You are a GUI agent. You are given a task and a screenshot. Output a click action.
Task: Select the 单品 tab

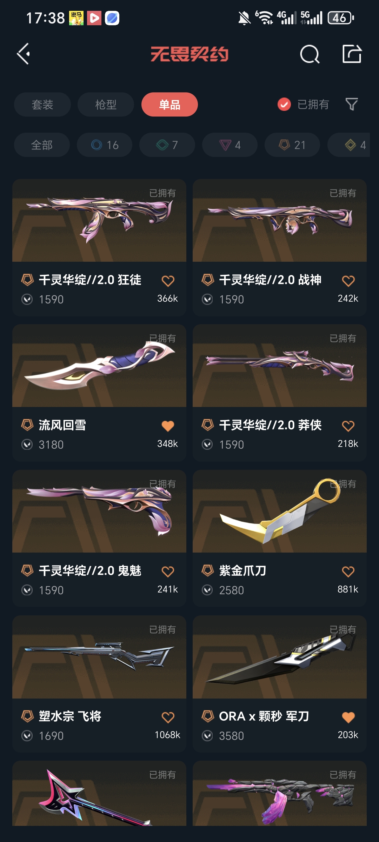click(x=169, y=105)
